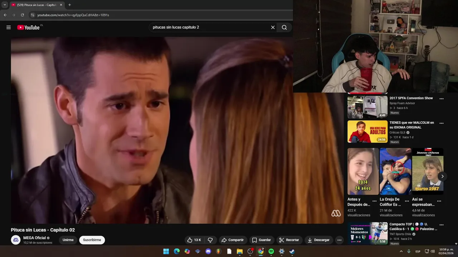Download the video with the Descargar button
458x257 pixels.
(318, 240)
